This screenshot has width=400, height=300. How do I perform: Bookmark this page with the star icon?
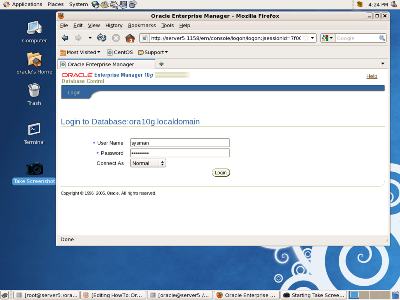point(306,38)
